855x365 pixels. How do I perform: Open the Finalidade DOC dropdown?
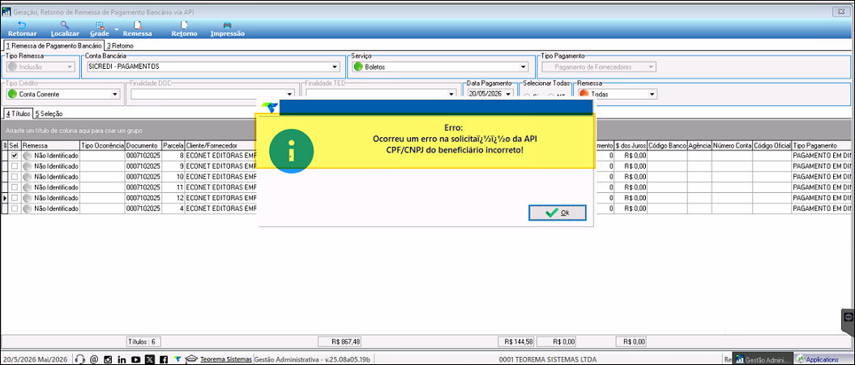pyautogui.click(x=289, y=94)
